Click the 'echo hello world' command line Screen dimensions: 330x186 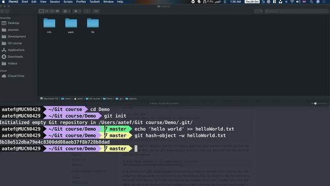pos(184,129)
